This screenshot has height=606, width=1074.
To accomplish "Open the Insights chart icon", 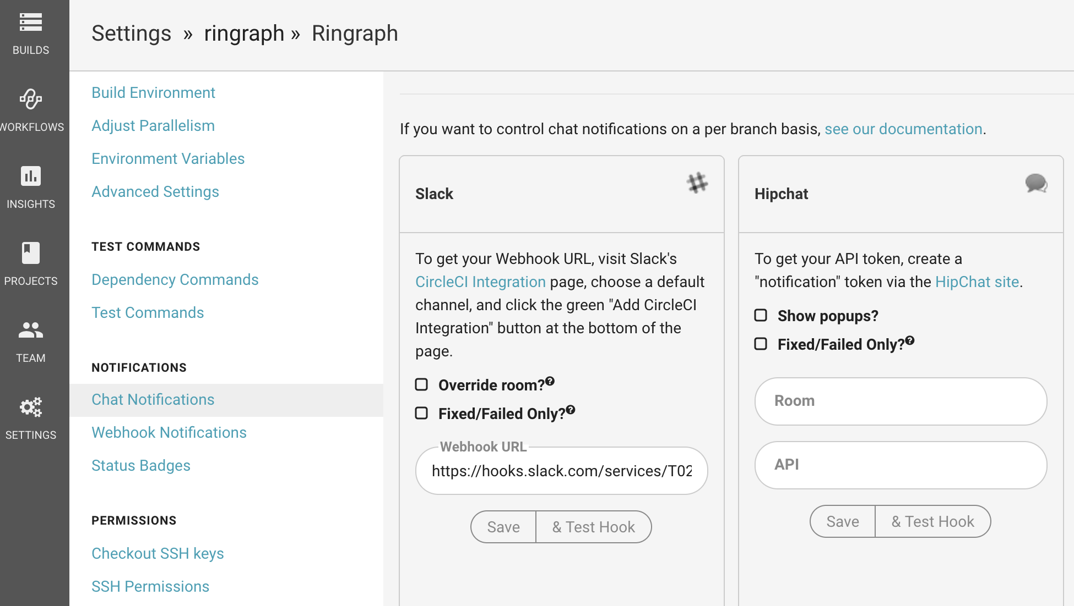I will pos(31,176).
